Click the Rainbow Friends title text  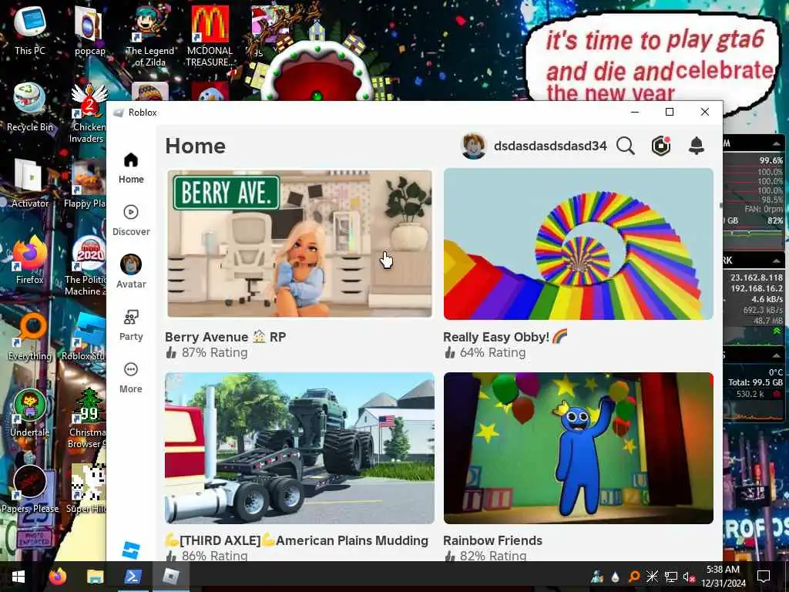point(492,540)
